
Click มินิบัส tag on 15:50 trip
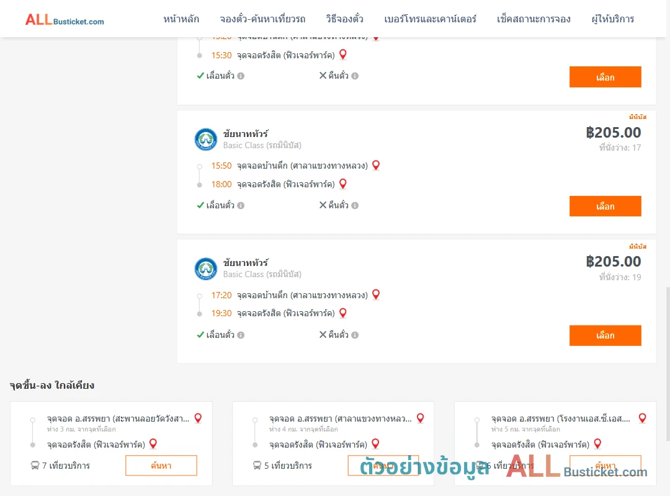pos(638,117)
